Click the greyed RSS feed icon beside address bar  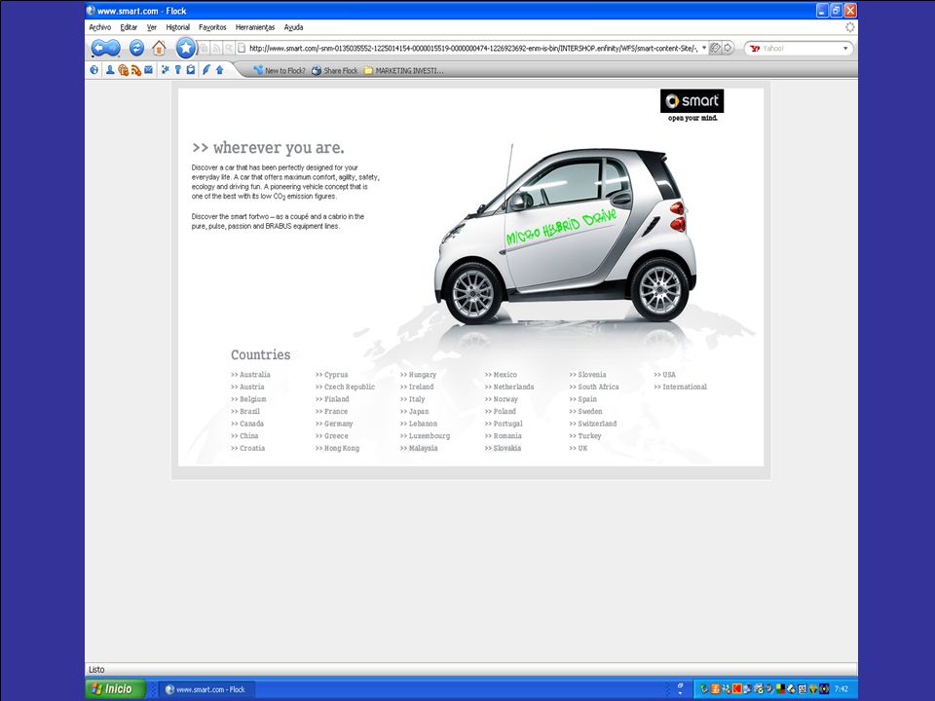point(216,49)
